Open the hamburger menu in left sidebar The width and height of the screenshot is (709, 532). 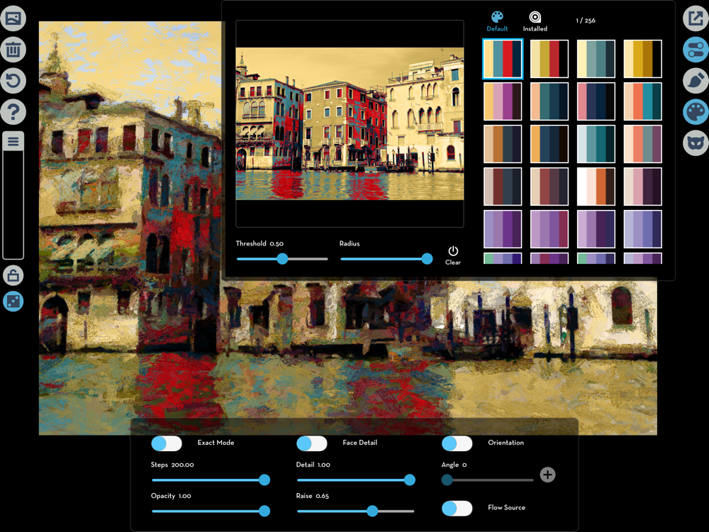click(x=13, y=142)
